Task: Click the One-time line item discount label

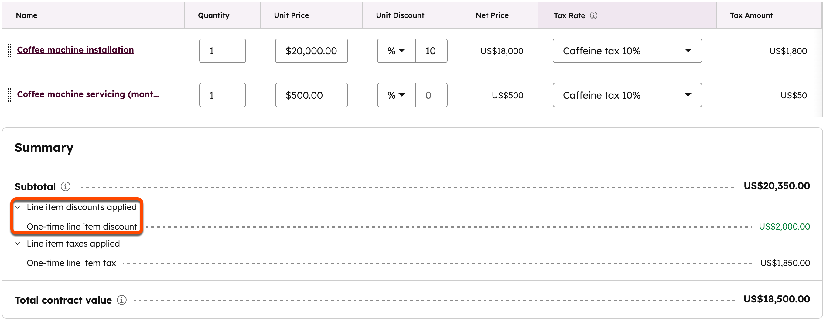Action: (x=82, y=226)
